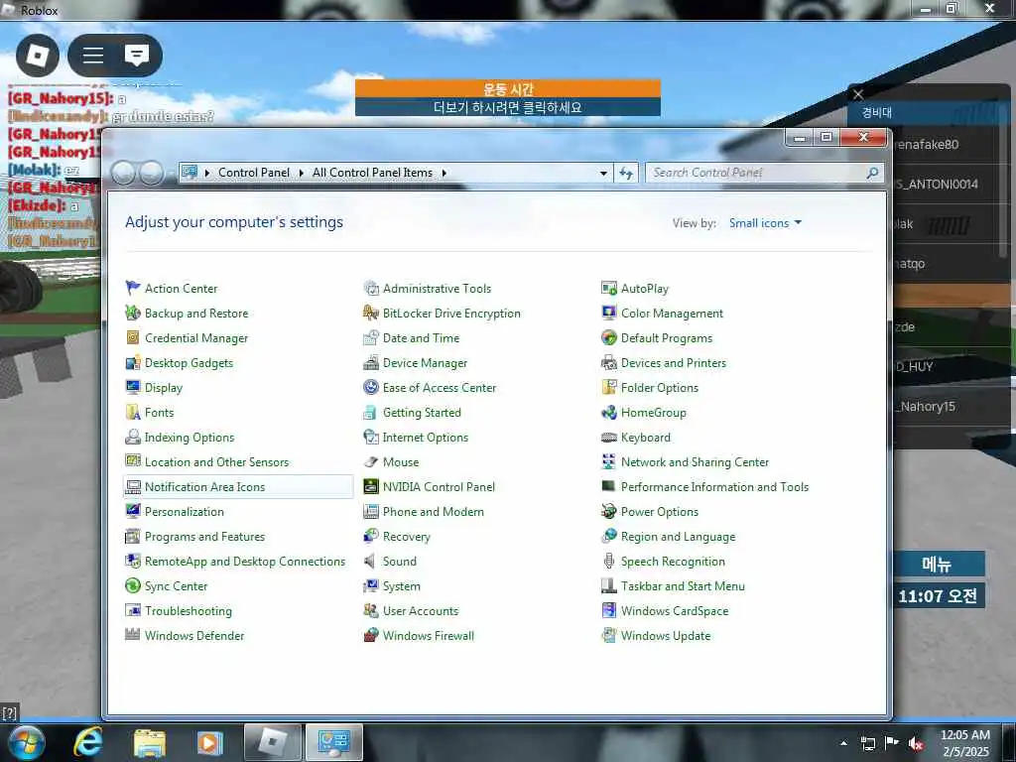Open Performance Information and Tools link
This screenshot has height=762, width=1016.
pyautogui.click(x=714, y=486)
